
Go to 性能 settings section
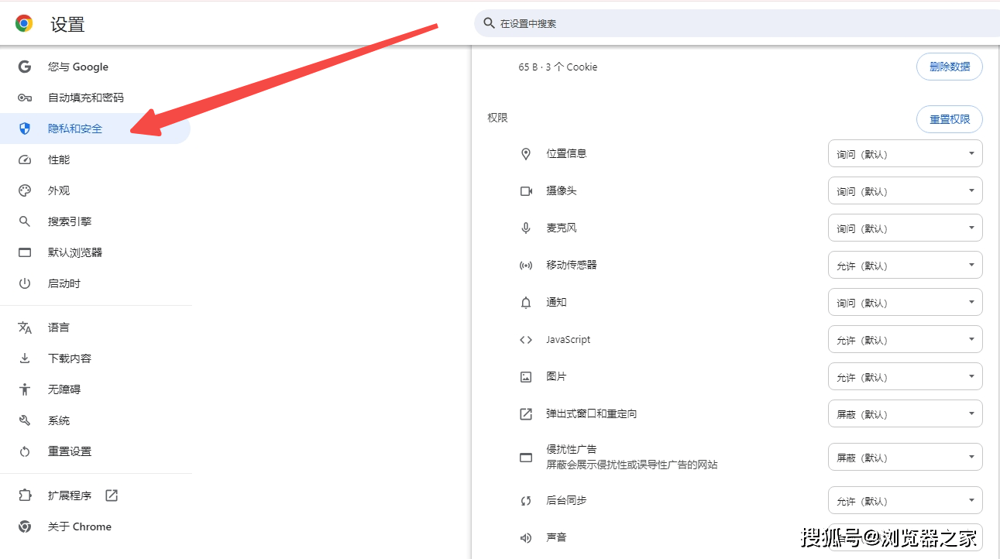(x=95, y=159)
